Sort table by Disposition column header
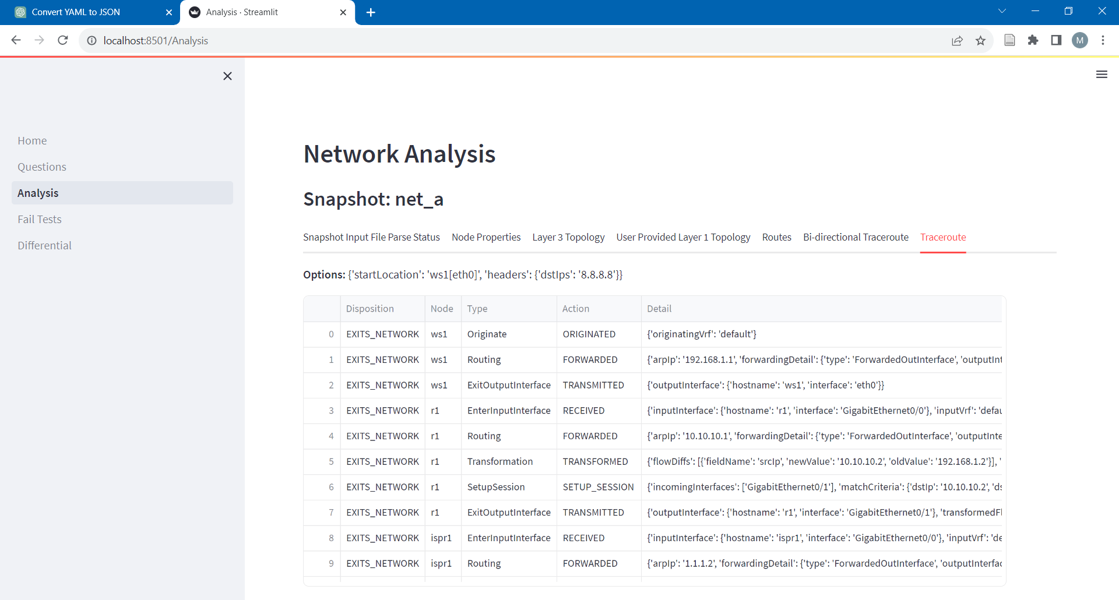 point(382,309)
